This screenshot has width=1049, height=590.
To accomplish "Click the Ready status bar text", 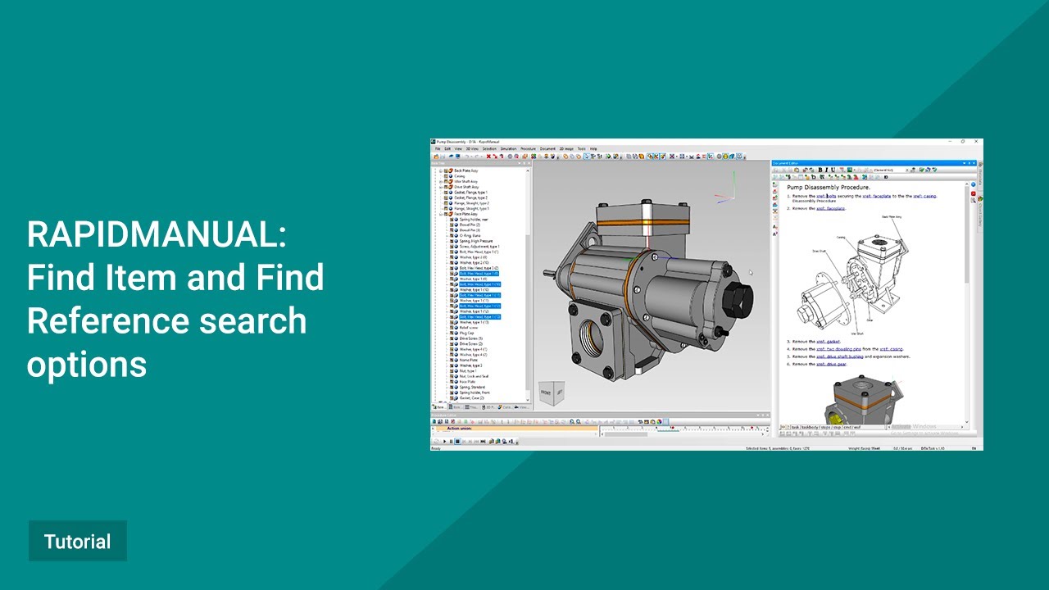I will click(436, 448).
